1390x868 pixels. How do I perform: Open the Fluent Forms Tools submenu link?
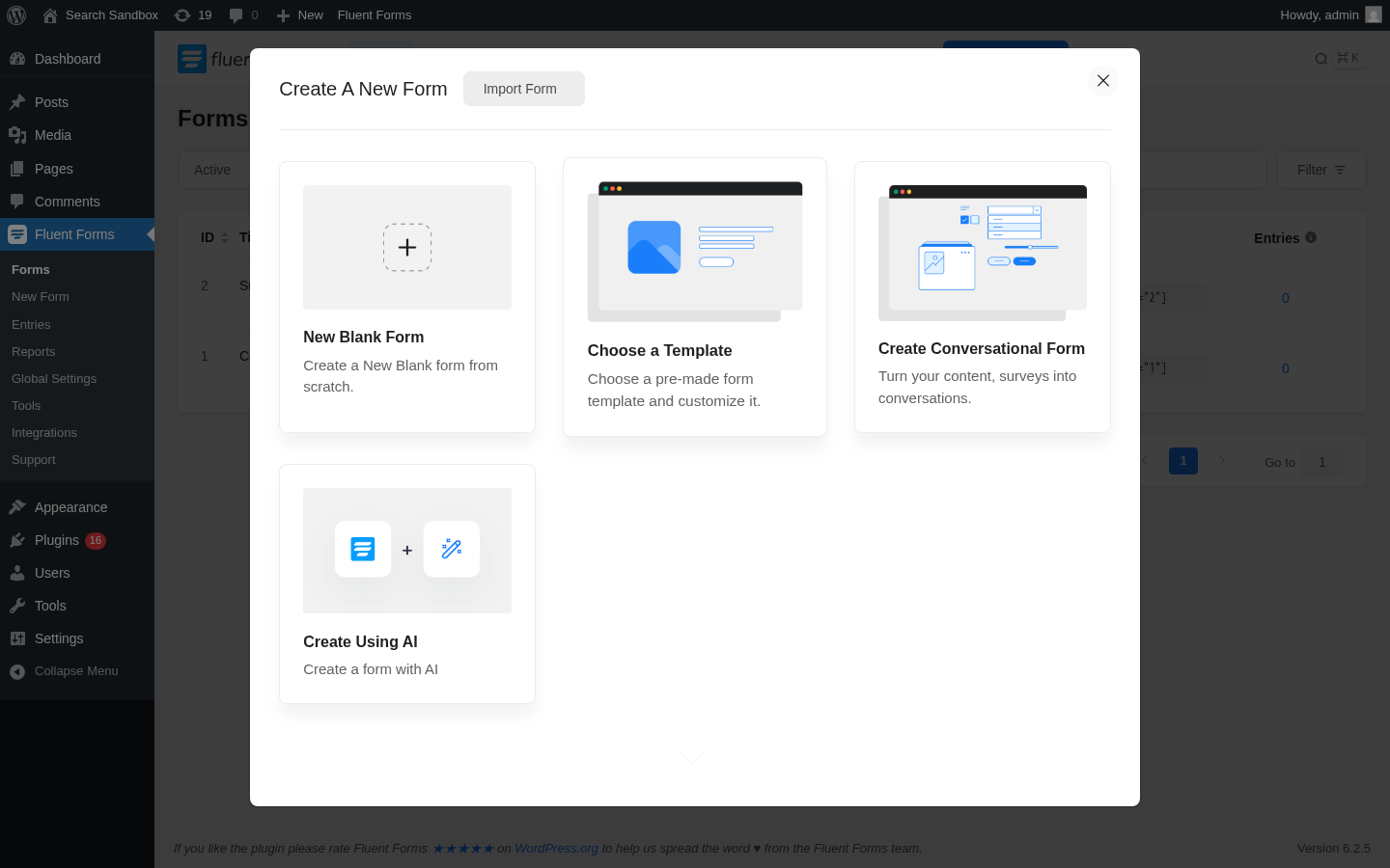[26, 406]
